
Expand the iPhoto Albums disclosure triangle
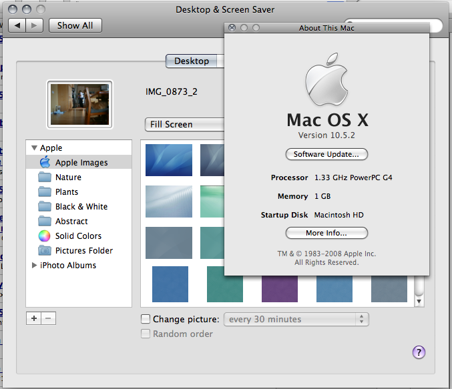(x=34, y=265)
